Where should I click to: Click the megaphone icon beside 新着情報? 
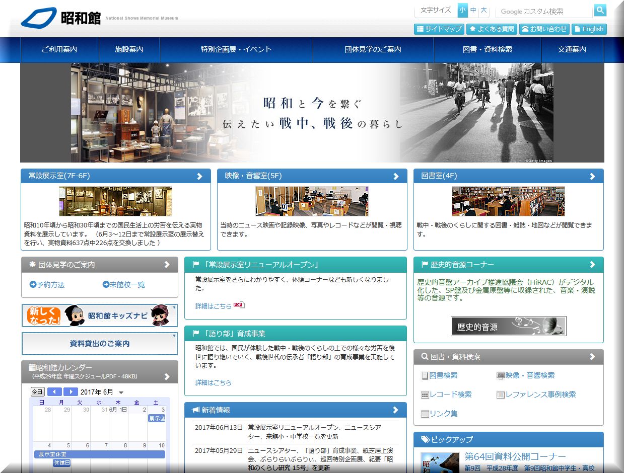(x=196, y=410)
